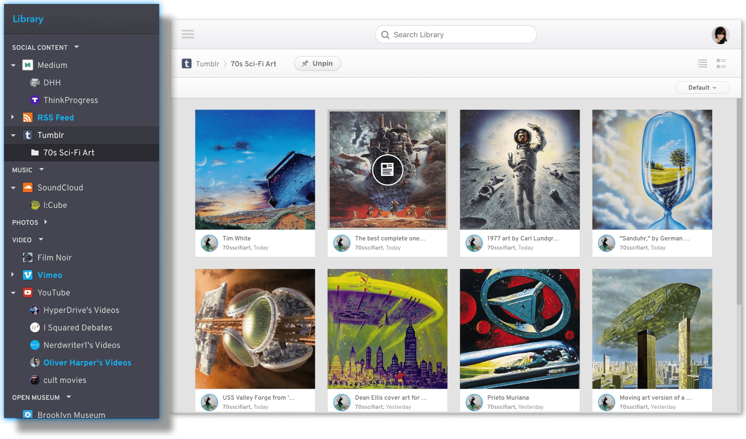Click the DHH avatar icon
746x439 pixels.
(x=35, y=83)
